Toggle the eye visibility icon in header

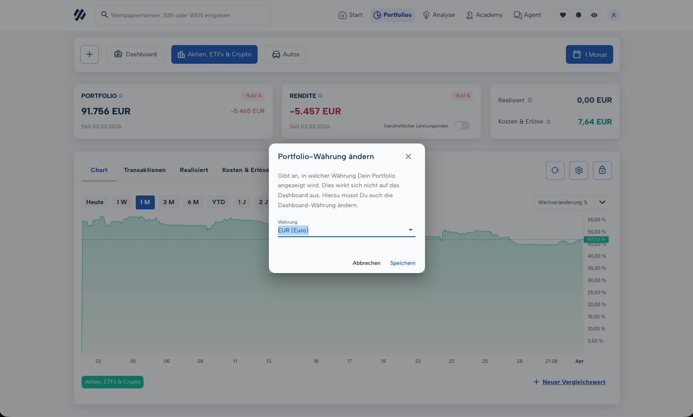pyautogui.click(x=594, y=15)
